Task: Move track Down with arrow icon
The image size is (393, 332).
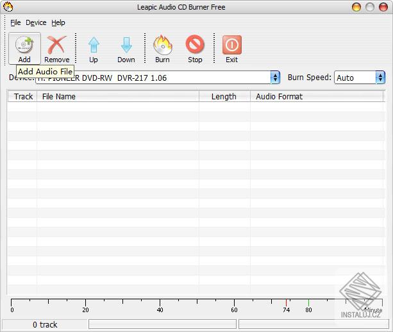Action: click(126, 48)
